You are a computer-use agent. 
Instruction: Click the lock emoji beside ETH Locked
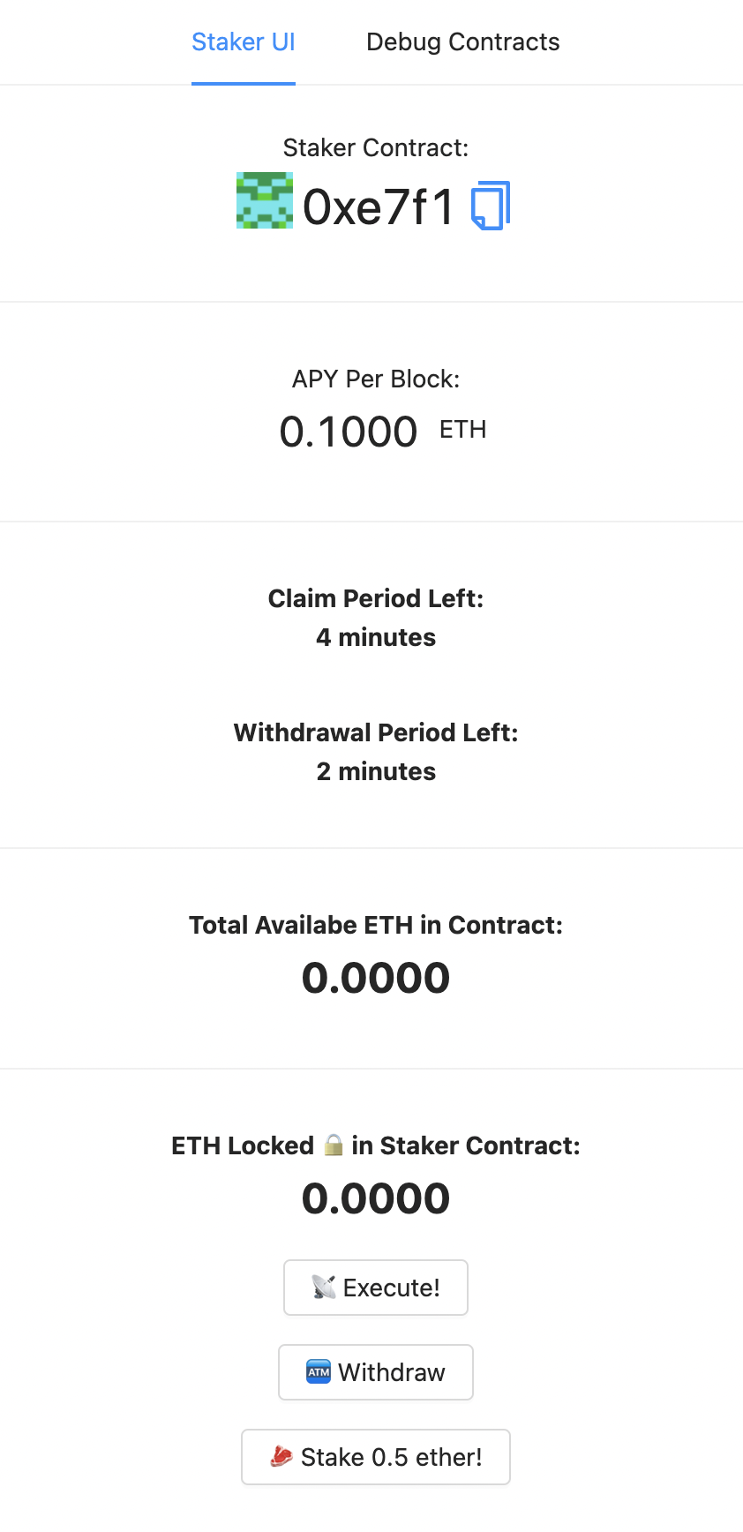point(333,1145)
